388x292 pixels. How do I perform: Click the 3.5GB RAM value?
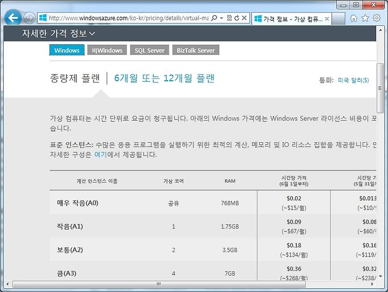point(230,250)
